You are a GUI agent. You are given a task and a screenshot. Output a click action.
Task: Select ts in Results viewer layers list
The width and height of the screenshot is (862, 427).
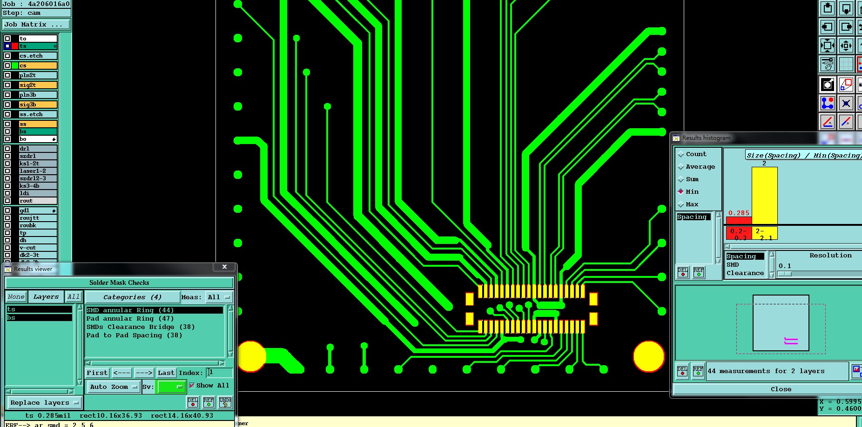click(x=40, y=309)
